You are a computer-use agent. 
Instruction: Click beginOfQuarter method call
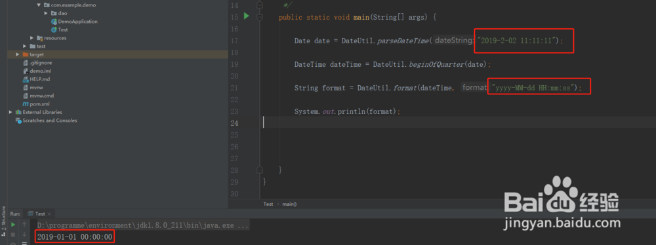[436, 64]
